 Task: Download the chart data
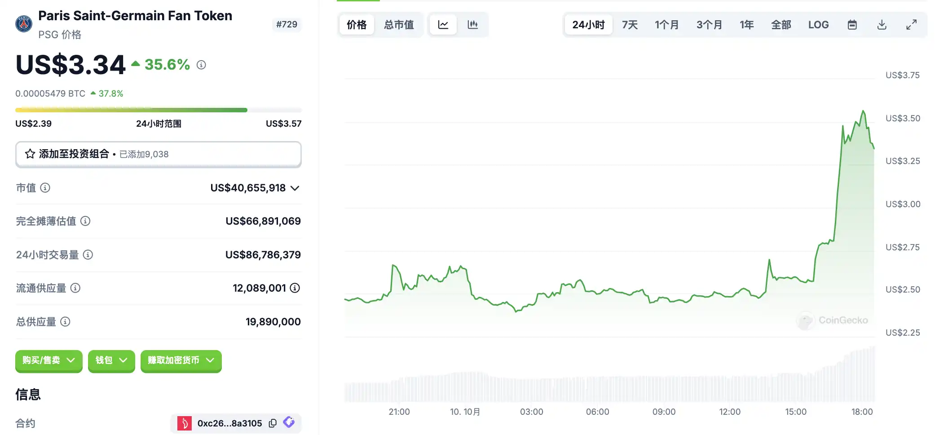(882, 25)
